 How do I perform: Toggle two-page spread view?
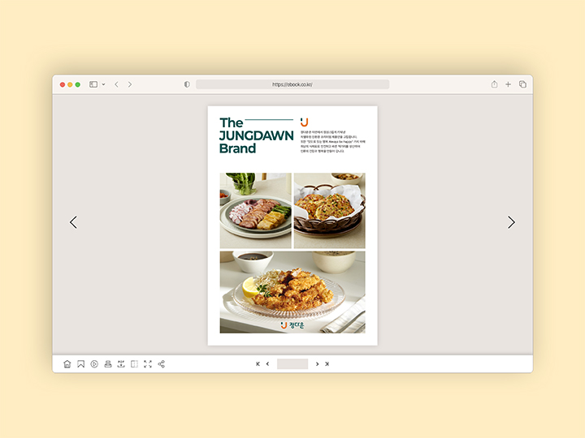click(134, 364)
